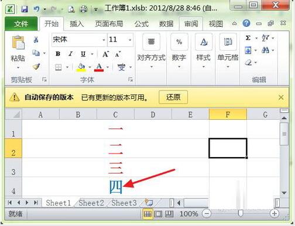This screenshot has height=226, width=295.
Task: Select the Sheet2 worksheet tab
Action: 91,203
